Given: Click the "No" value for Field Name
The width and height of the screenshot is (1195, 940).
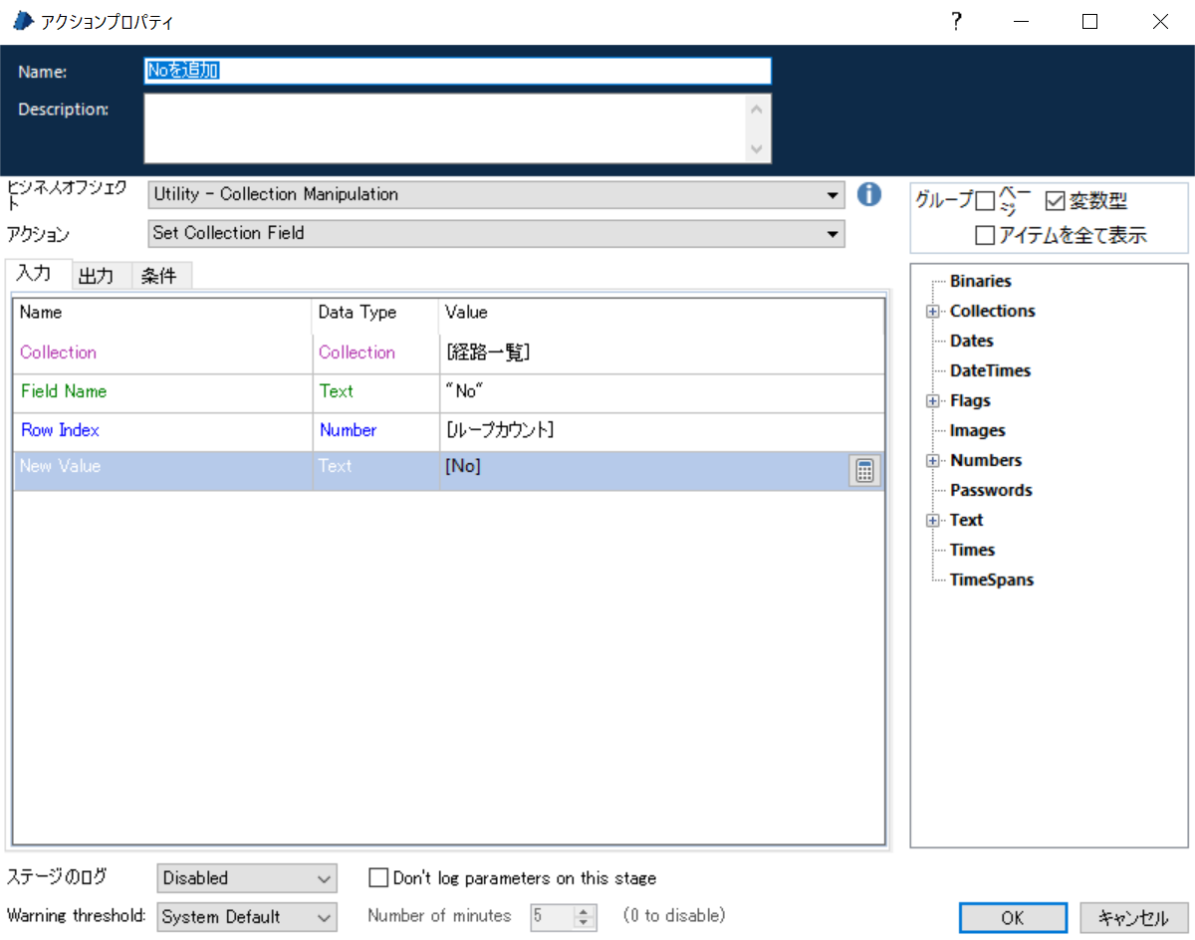Looking at the screenshot, I should (x=661, y=392).
